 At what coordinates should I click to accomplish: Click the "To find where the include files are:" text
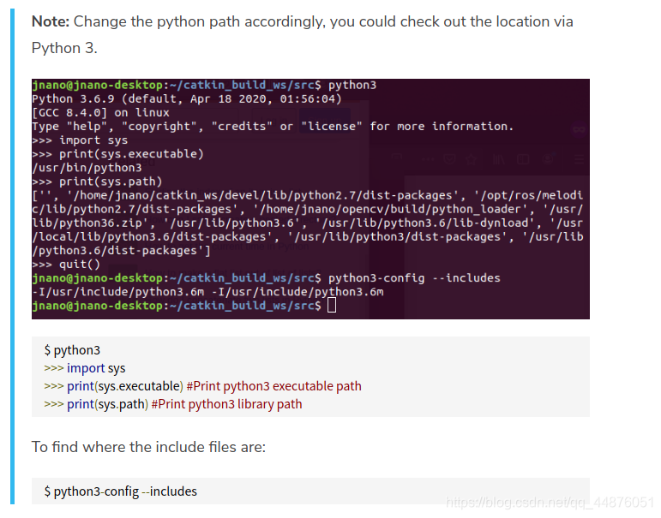coord(149,447)
